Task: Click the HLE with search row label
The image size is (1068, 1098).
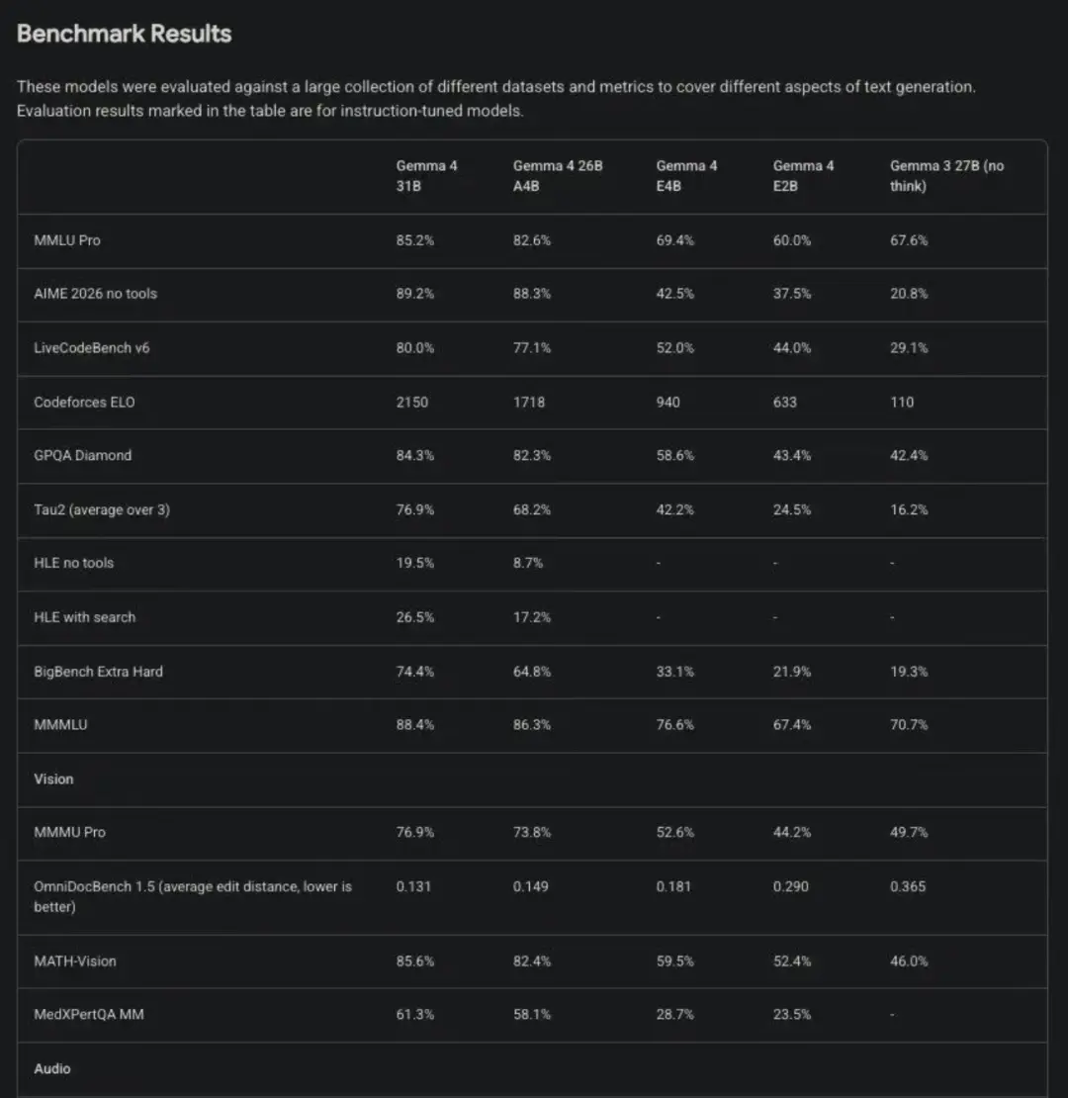Action: point(85,617)
